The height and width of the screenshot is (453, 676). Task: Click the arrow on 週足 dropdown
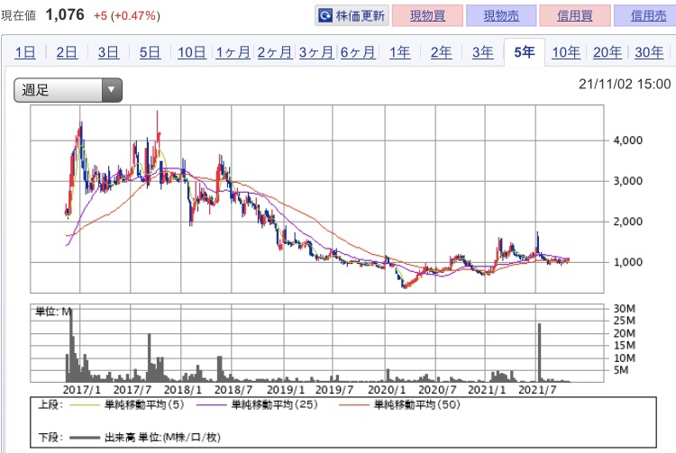(x=112, y=90)
